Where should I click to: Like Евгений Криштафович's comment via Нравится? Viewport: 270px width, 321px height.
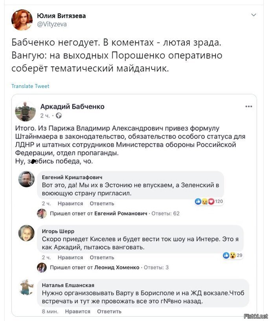(x=70, y=204)
